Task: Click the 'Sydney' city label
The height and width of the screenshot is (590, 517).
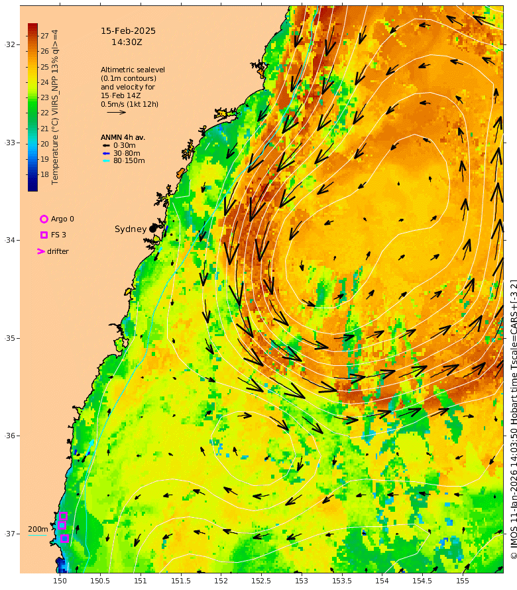Action: point(131,229)
